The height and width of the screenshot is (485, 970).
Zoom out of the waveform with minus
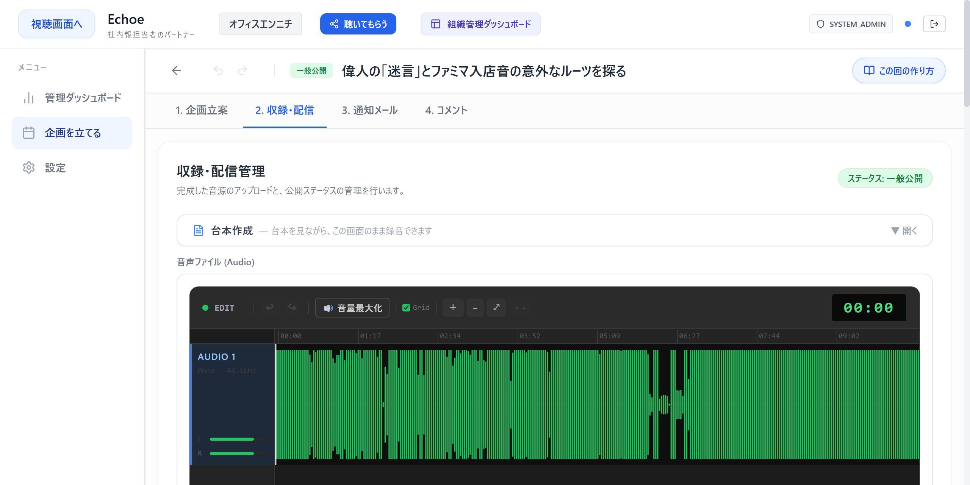click(x=475, y=307)
